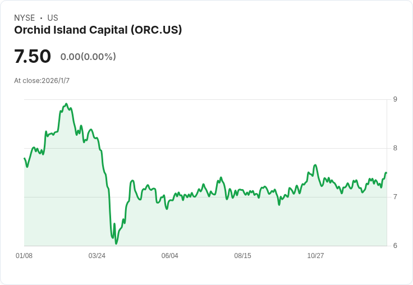Click the 01/08 date axis label

[24, 256]
